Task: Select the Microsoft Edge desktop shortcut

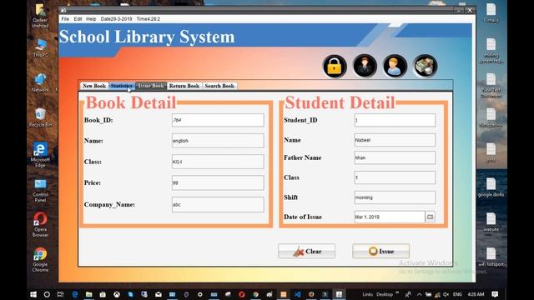Action: pyautogui.click(x=40, y=155)
